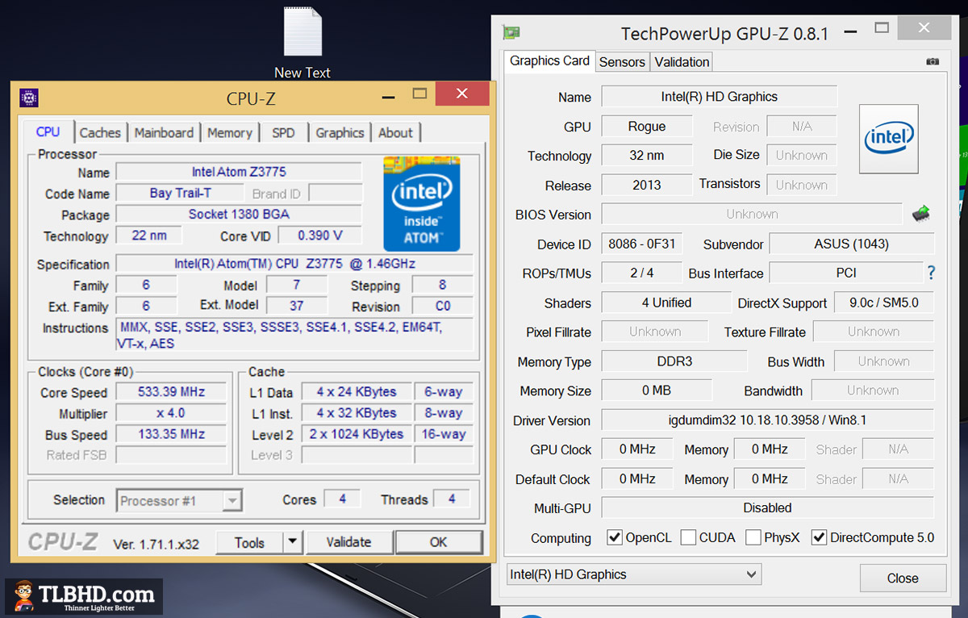The height and width of the screenshot is (618, 968).
Task: Maximize the CPU-Z window
Action: coord(419,94)
